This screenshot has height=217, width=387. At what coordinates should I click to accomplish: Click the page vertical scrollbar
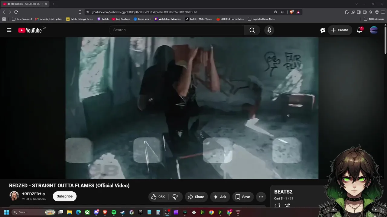point(385,41)
